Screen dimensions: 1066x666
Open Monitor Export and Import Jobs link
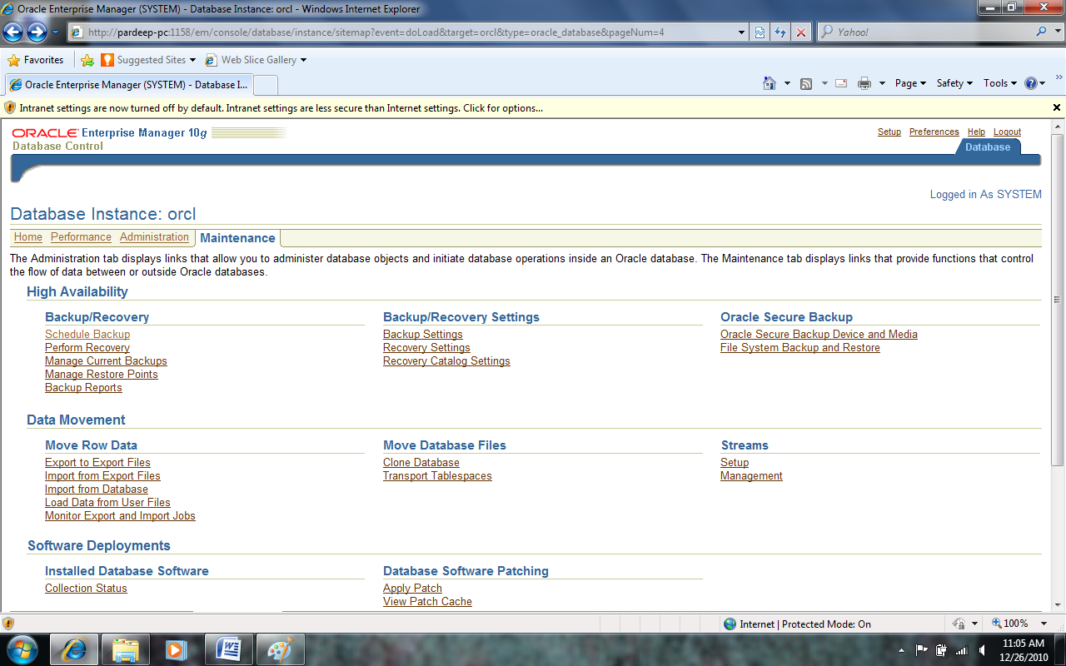[x=120, y=516]
